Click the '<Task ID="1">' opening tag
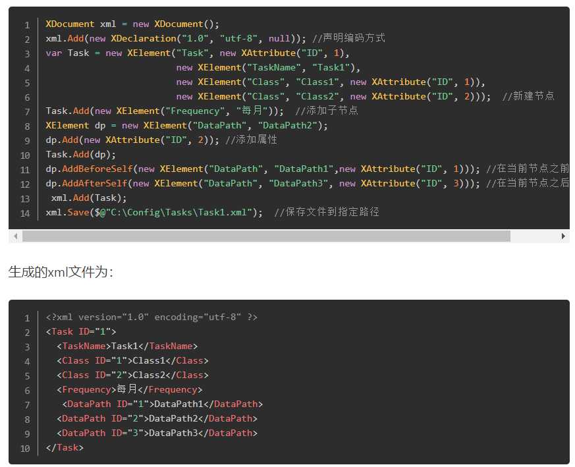Screen dimensions: 575x467 click(x=80, y=331)
